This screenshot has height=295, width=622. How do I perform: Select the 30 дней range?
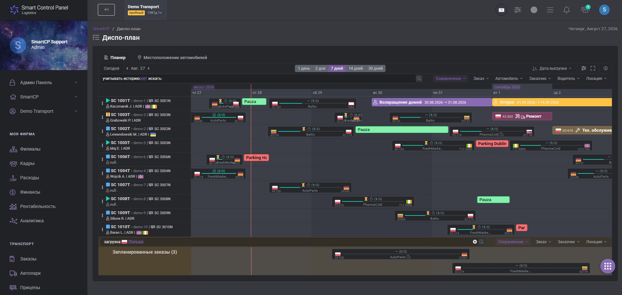tap(375, 68)
